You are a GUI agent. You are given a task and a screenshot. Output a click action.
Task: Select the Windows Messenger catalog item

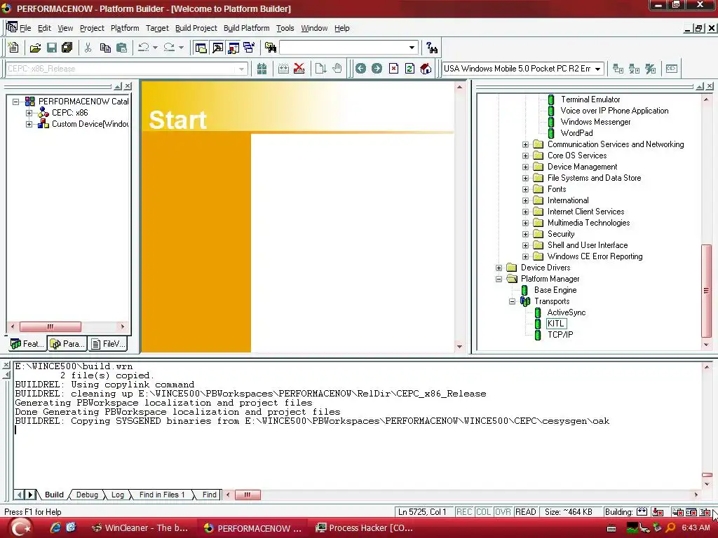595,122
